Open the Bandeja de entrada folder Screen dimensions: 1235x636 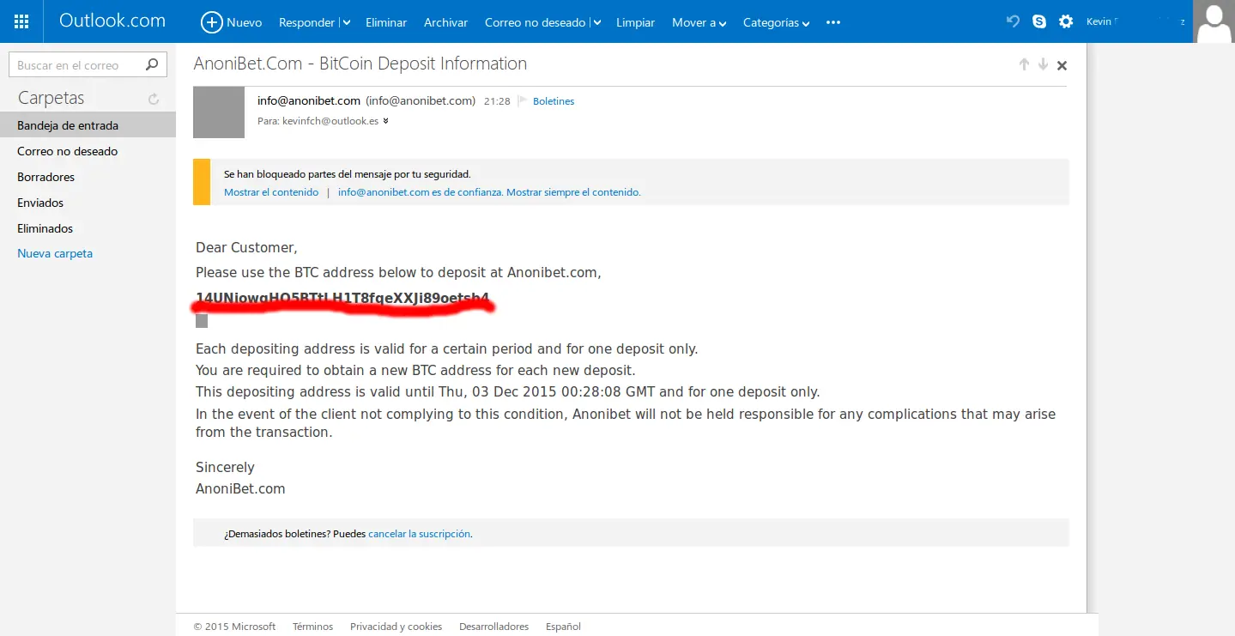tap(88, 125)
